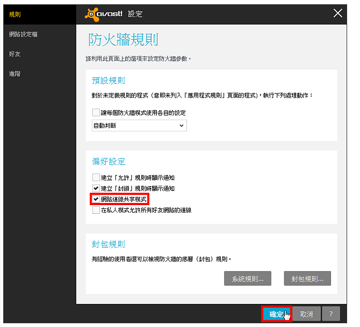Click the 封包規則 section title
360x327 pixels.
[109, 244]
